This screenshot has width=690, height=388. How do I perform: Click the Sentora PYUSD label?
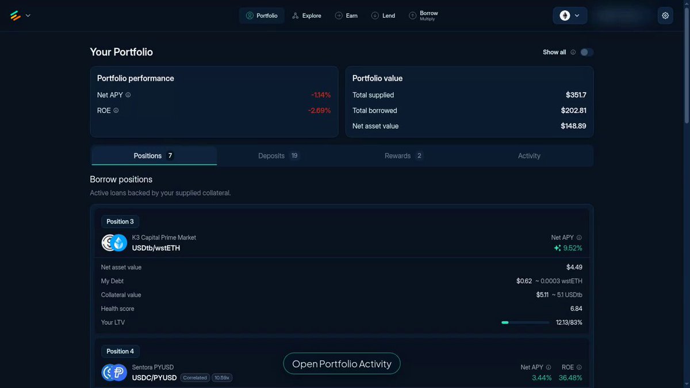[x=153, y=367]
